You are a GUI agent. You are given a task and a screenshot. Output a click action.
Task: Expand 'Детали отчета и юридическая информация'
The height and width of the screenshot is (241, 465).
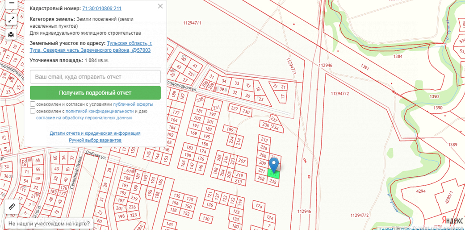tap(95, 133)
